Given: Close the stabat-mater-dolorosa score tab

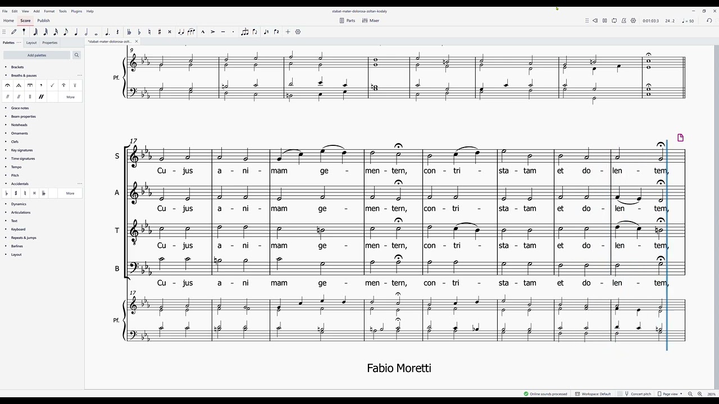Looking at the screenshot, I should click(x=136, y=42).
